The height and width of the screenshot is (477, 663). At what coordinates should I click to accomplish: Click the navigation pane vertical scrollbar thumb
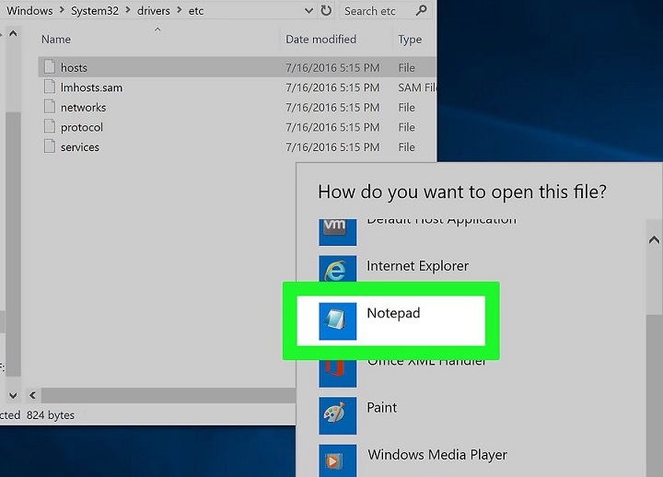[13, 244]
